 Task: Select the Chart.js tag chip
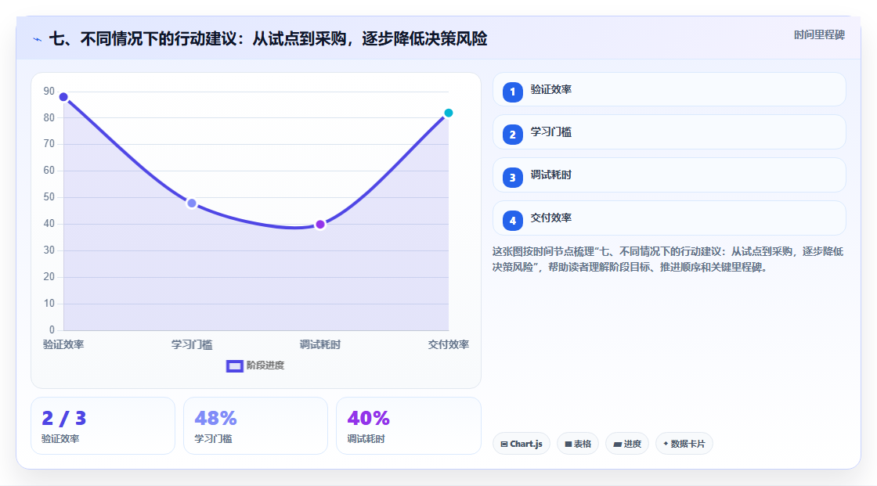tap(522, 444)
